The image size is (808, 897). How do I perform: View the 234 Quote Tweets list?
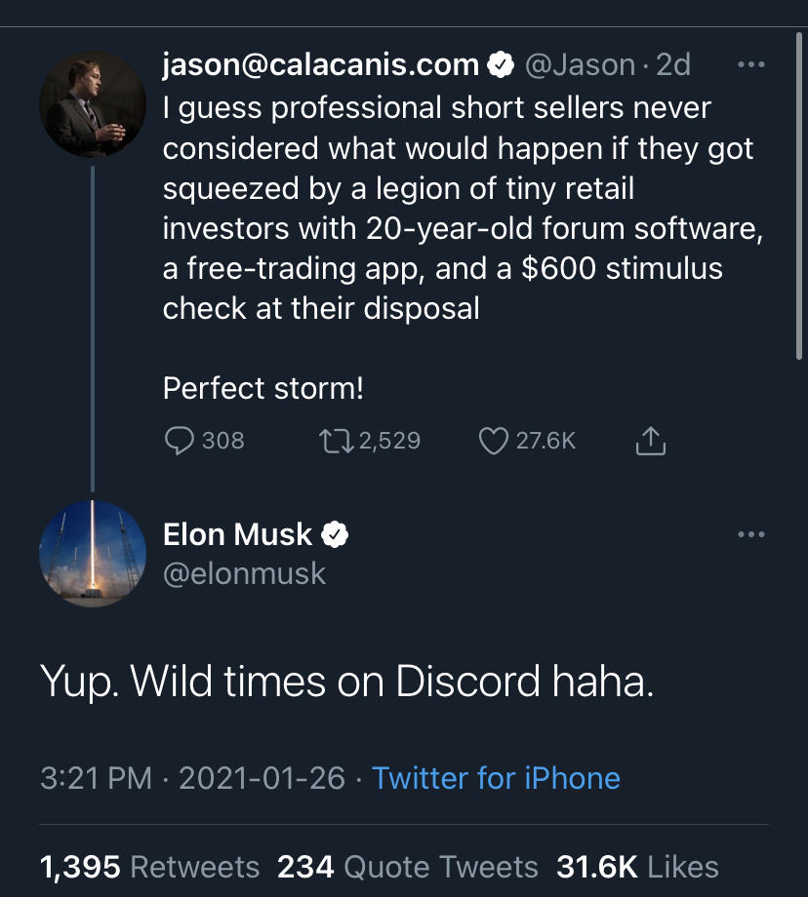tap(407, 867)
